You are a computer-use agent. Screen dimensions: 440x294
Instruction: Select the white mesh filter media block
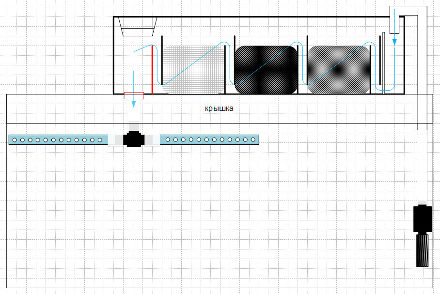click(194, 70)
